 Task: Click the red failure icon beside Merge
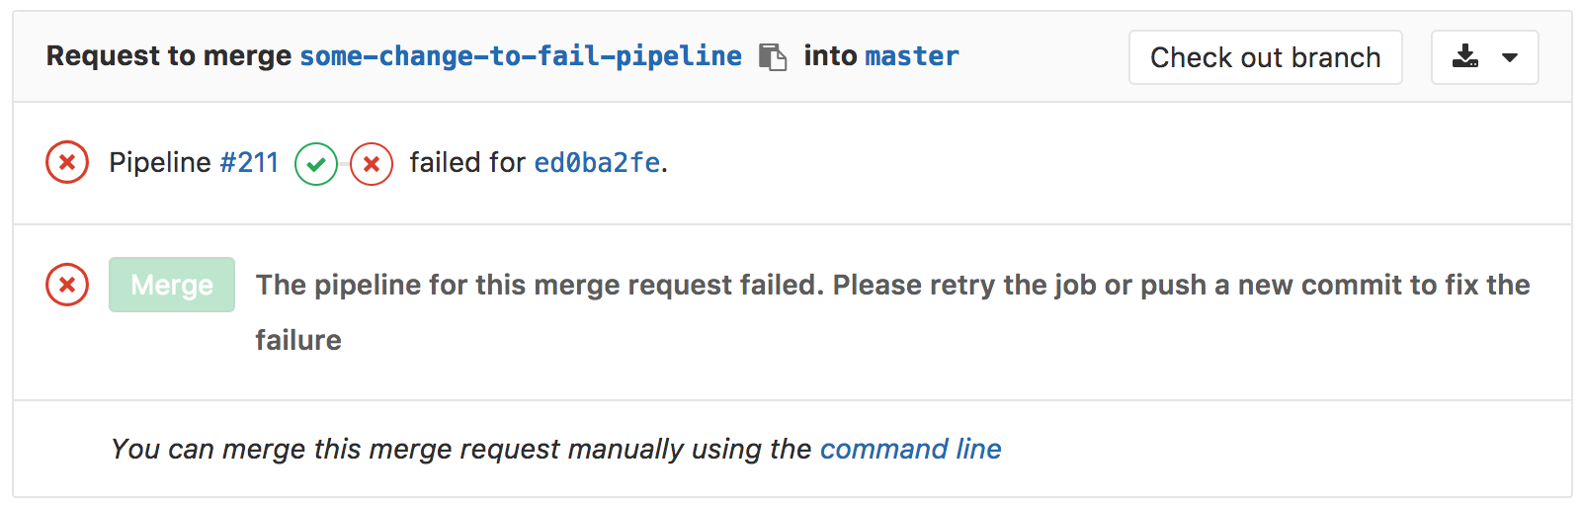pyautogui.click(x=67, y=285)
